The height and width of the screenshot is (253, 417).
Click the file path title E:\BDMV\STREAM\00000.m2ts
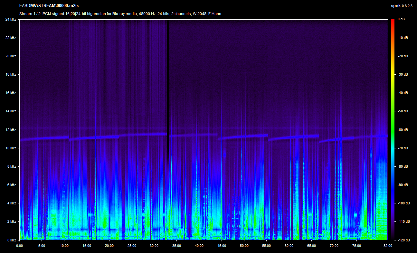[49, 6]
